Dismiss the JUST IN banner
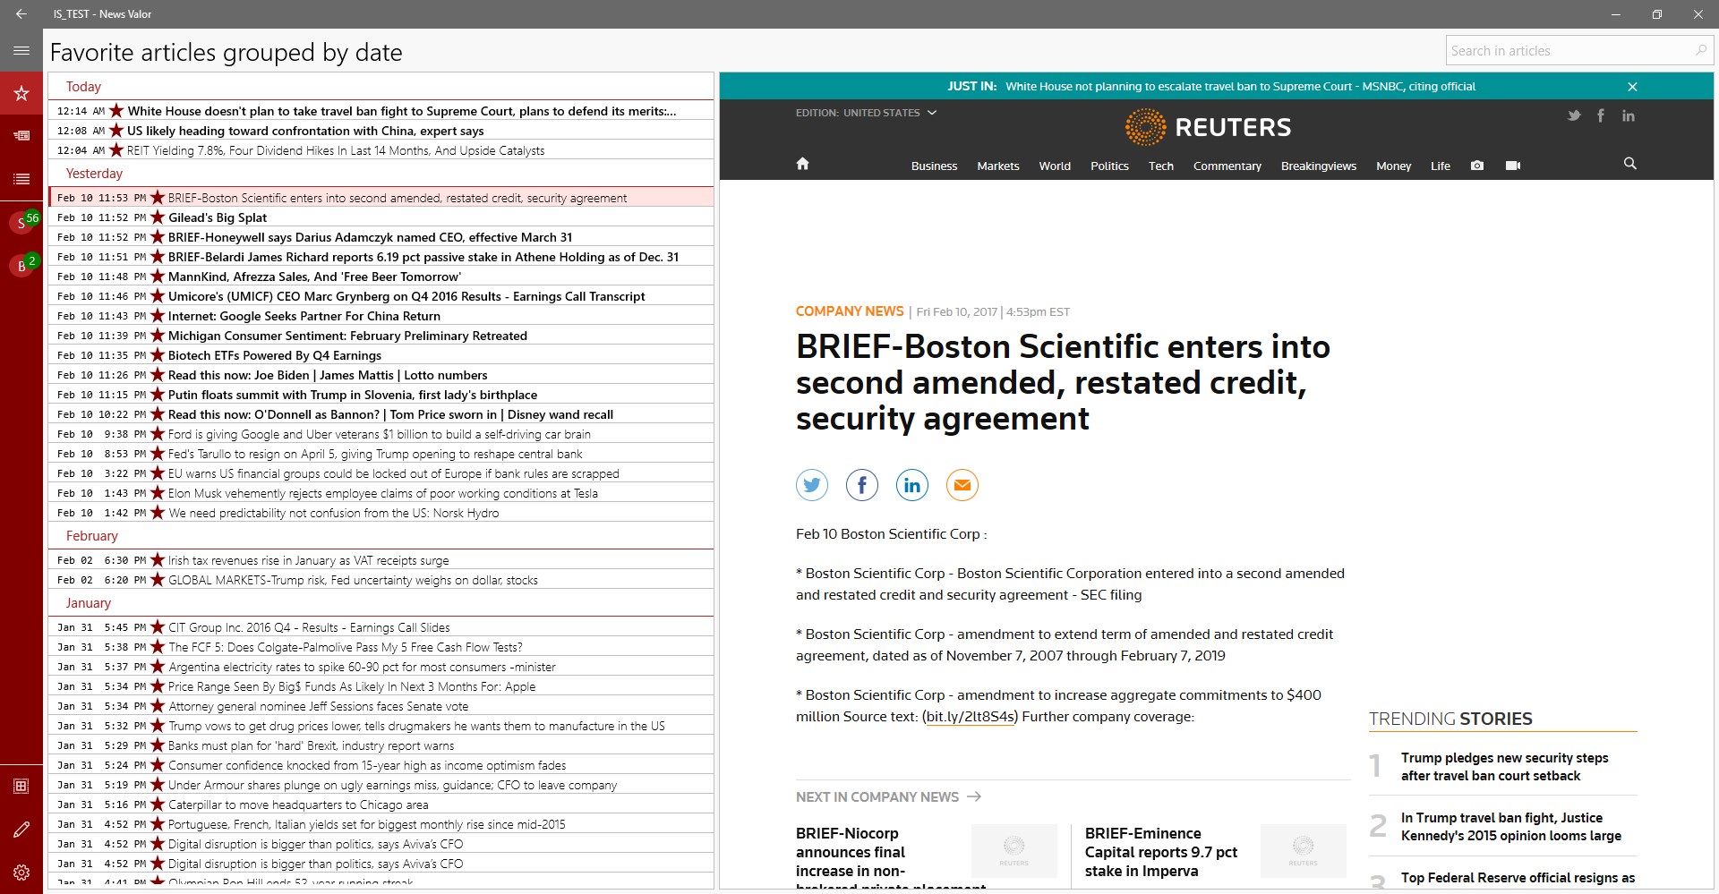 tap(1632, 87)
